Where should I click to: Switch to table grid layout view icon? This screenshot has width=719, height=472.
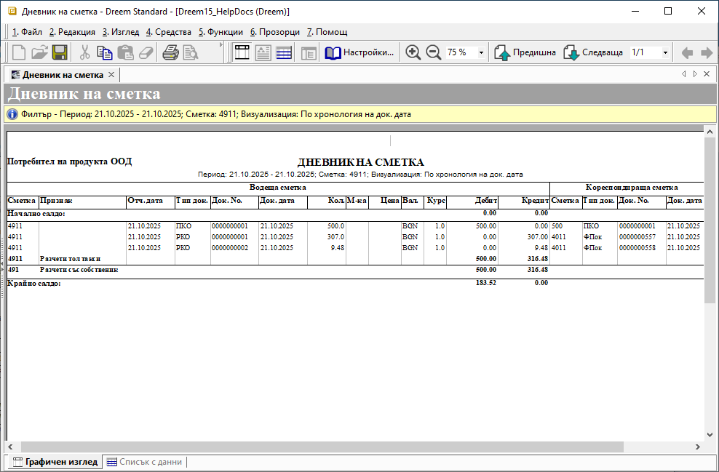pyautogui.click(x=242, y=52)
